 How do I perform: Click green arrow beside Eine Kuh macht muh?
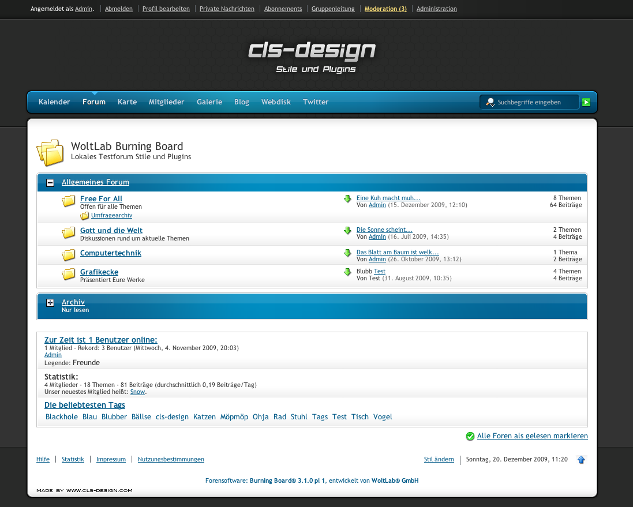click(347, 199)
